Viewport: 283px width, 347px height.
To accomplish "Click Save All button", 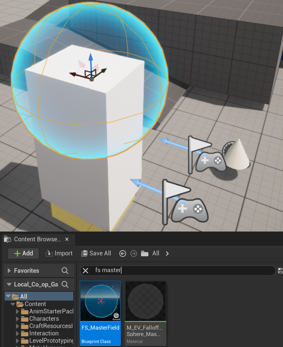I will coord(96,253).
